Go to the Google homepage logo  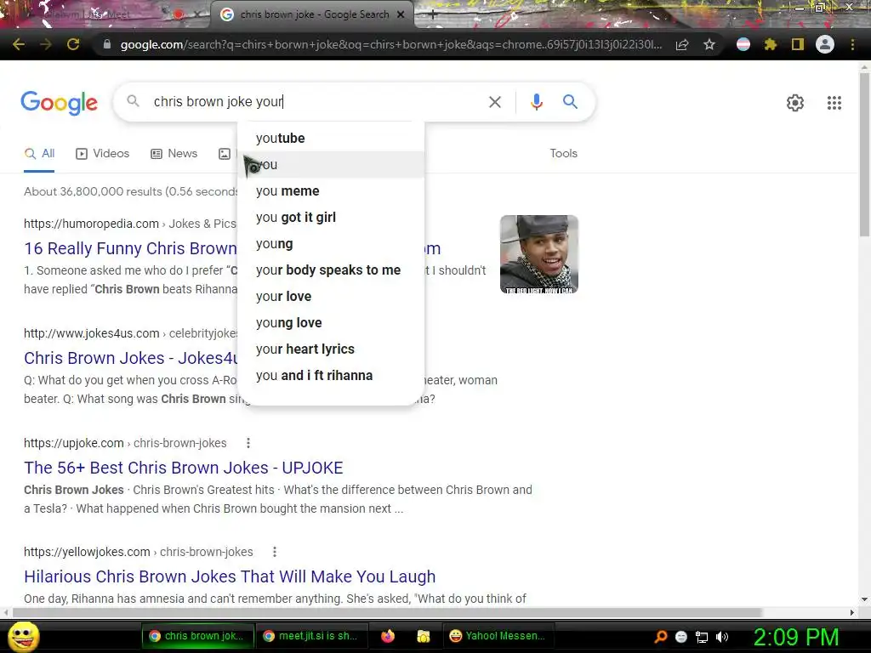coord(59,103)
